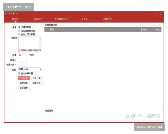
Task: Go to the 生成链接标题 tab
Action: [x=61, y=19]
